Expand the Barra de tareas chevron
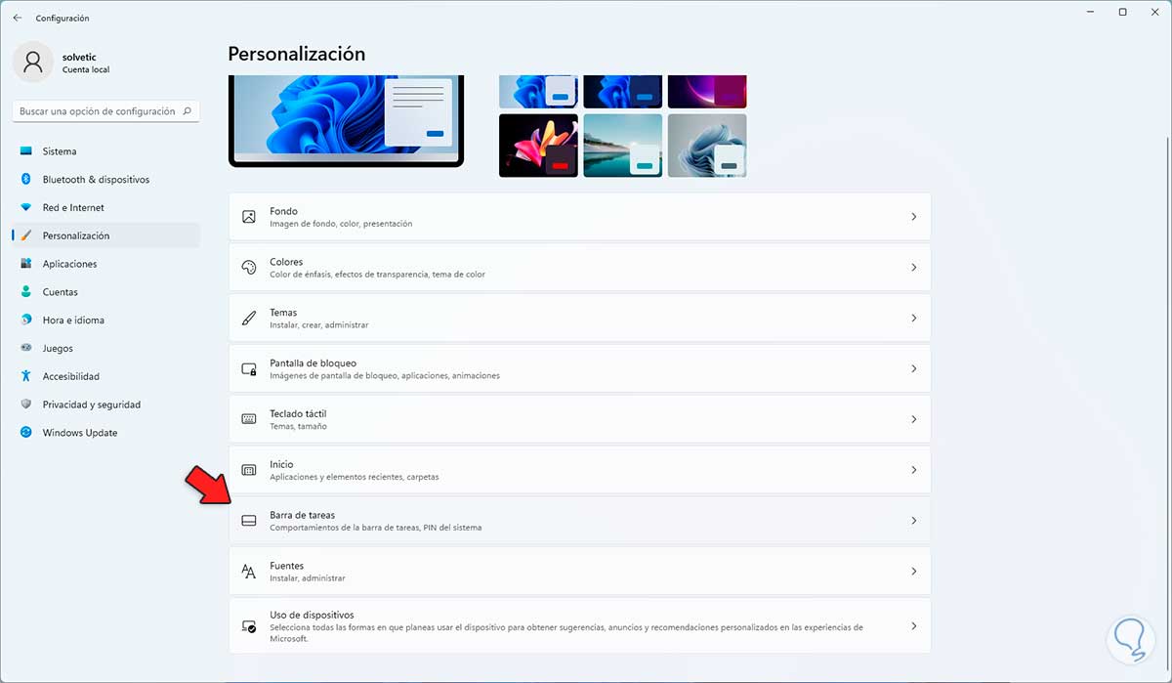The width and height of the screenshot is (1172, 683). click(914, 521)
